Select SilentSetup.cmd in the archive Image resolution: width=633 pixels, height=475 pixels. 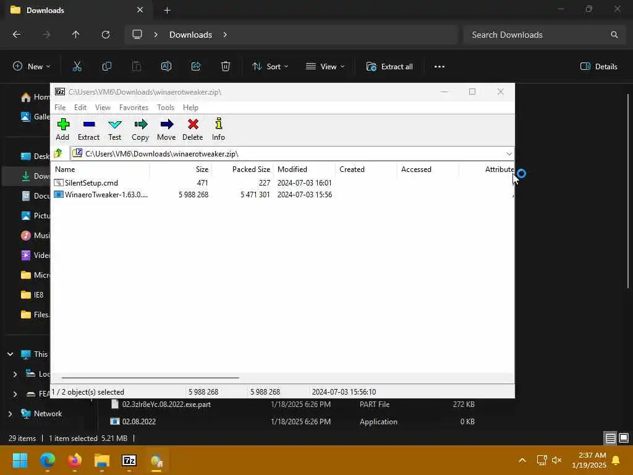(91, 183)
